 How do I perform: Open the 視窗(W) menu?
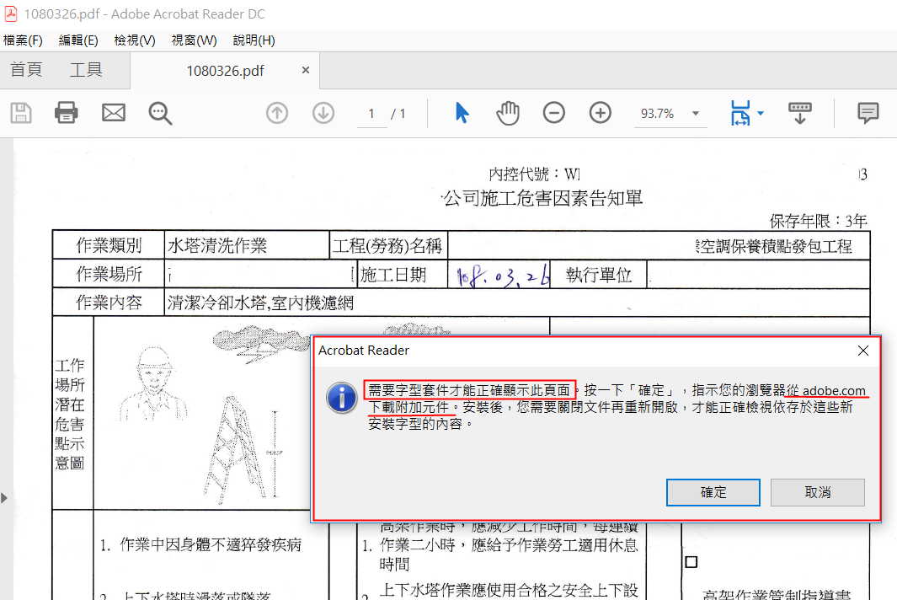pos(194,40)
